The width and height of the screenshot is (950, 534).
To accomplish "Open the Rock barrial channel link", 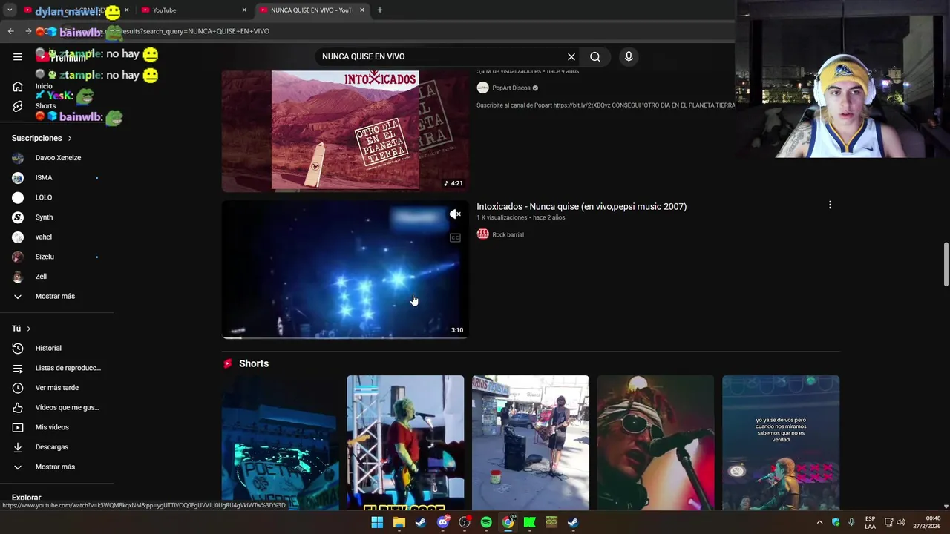I will 508,234.
